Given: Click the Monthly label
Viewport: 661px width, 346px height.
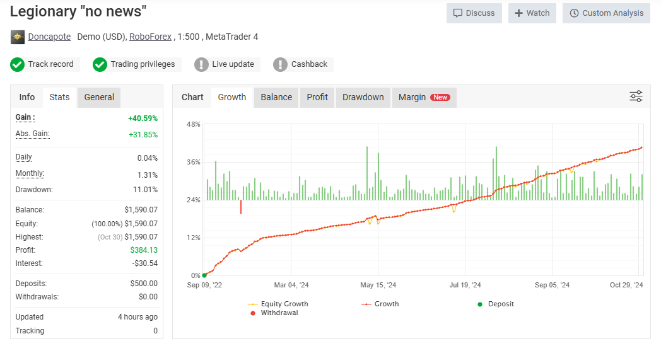Looking at the screenshot, I should [30, 174].
